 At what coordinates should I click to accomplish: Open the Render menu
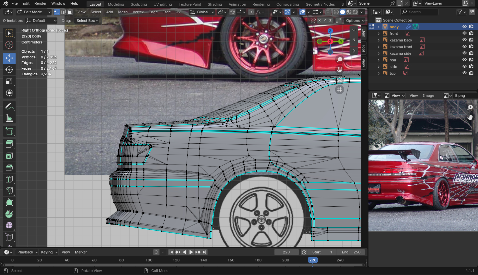coord(40,4)
